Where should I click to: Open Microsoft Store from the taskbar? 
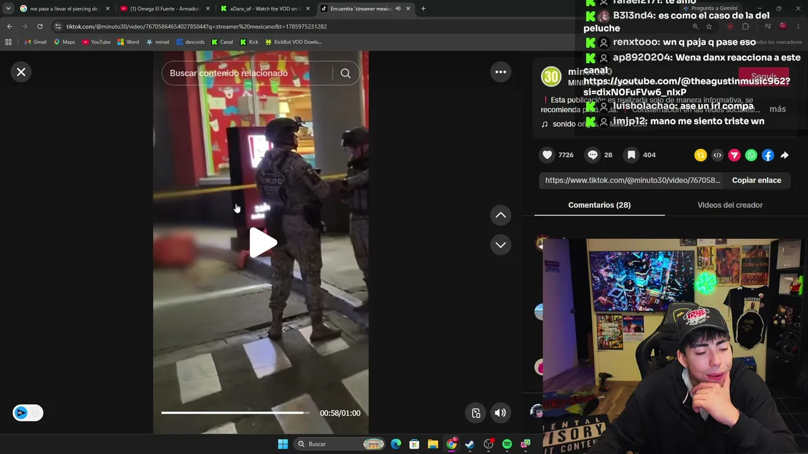(x=414, y=444)
